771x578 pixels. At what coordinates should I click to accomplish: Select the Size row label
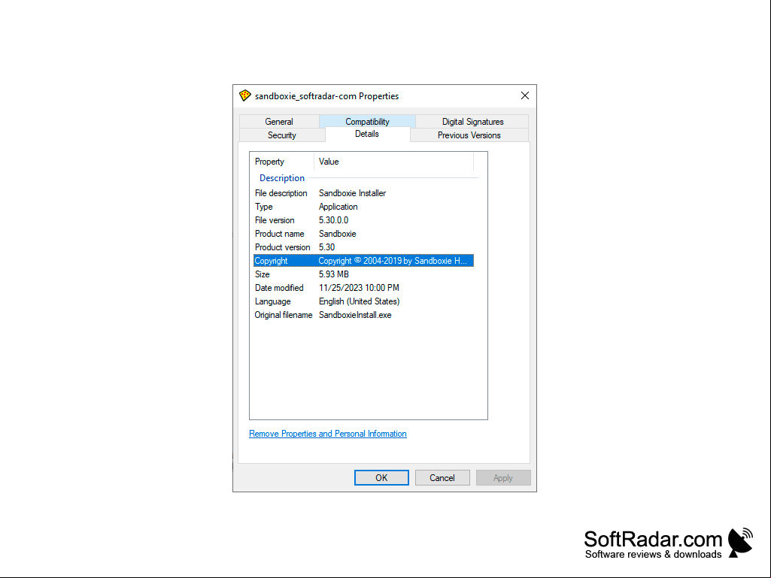pos(262,274)
